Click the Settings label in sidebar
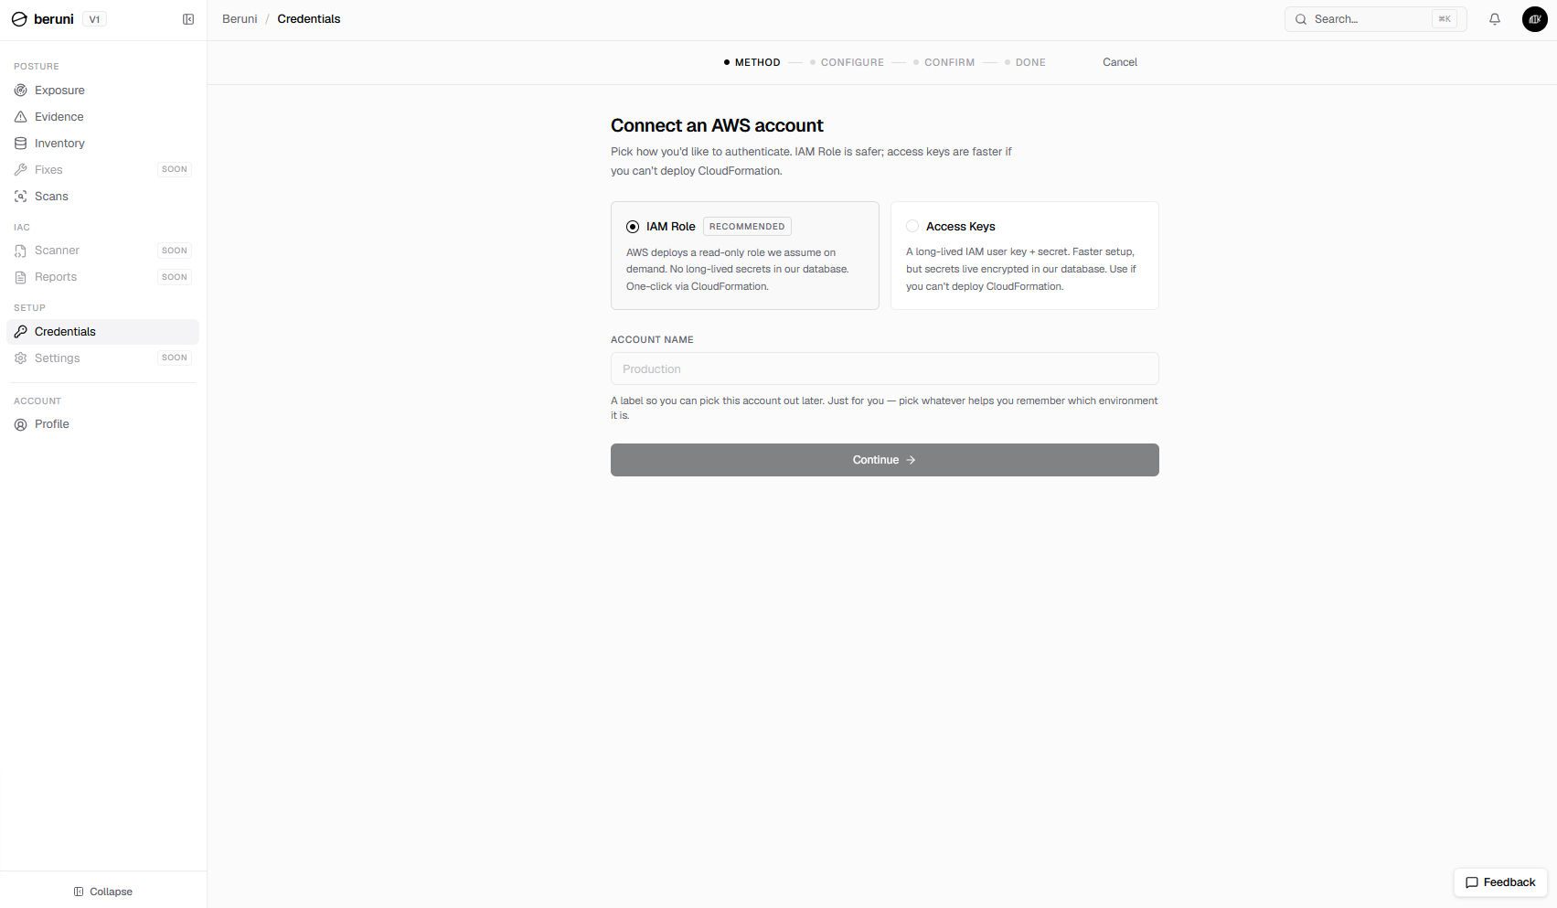 click(x=58, y=358)
